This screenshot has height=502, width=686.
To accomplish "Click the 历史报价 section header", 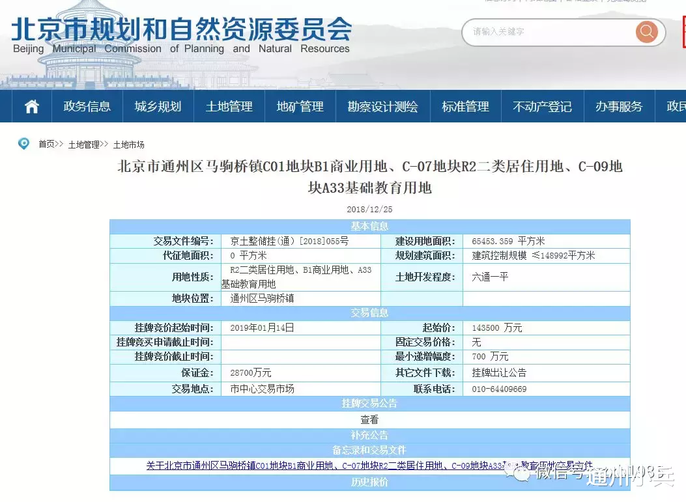I will tap(369, 482).
